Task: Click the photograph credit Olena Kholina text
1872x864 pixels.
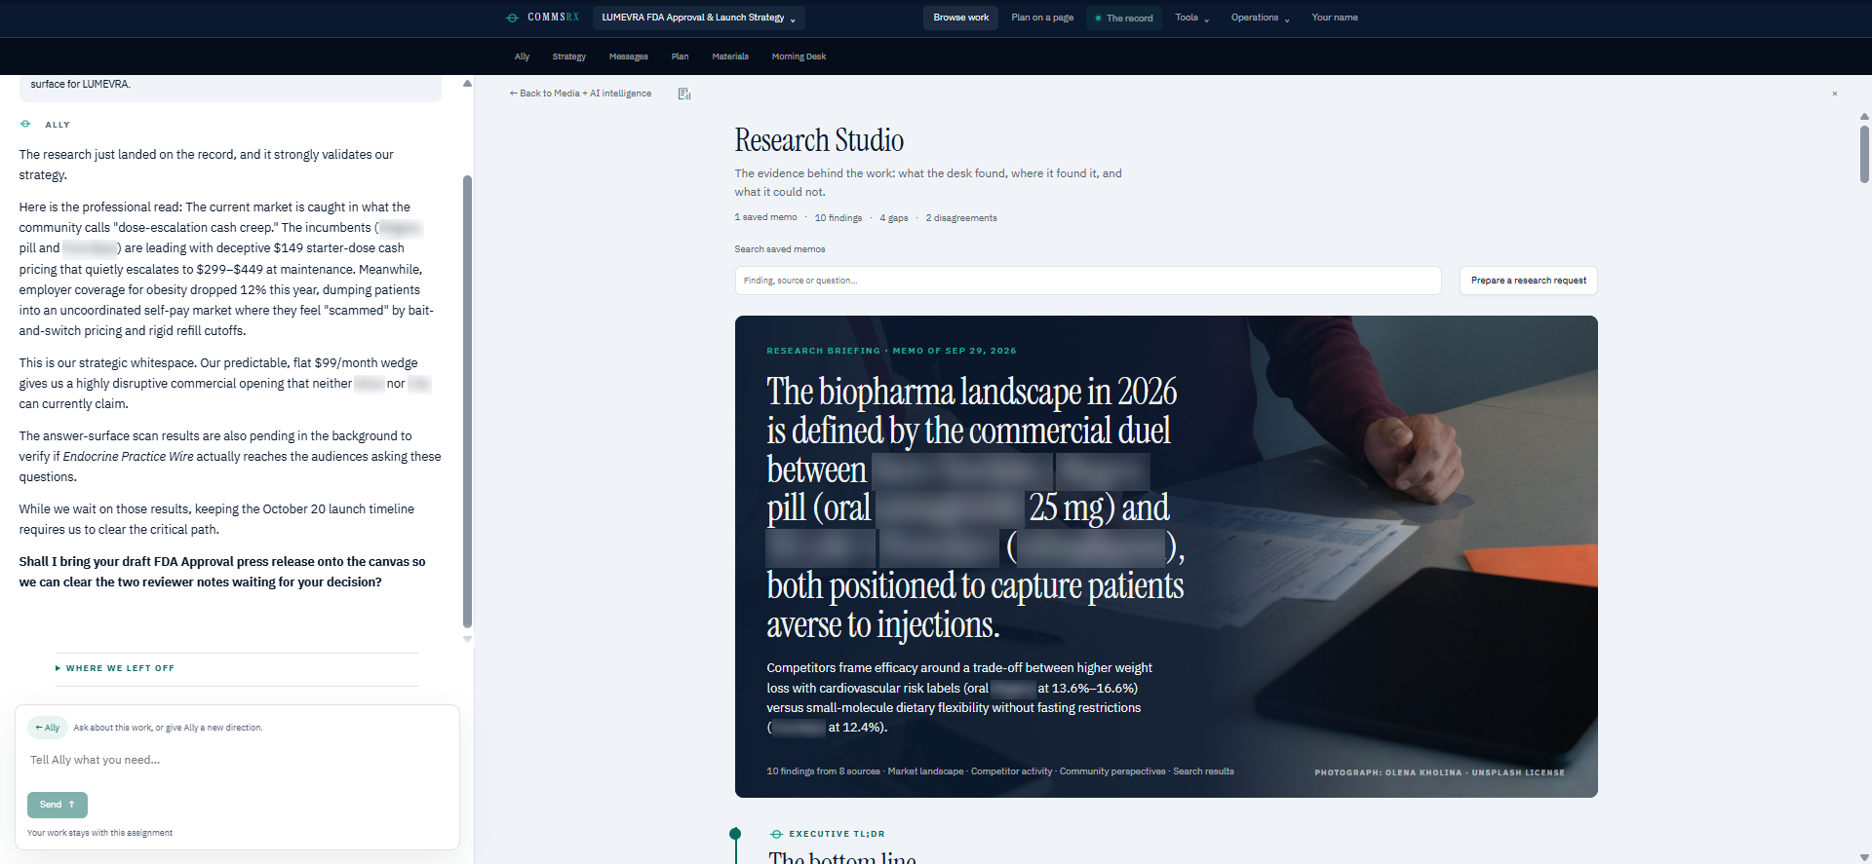Action: click(1439, 772)
